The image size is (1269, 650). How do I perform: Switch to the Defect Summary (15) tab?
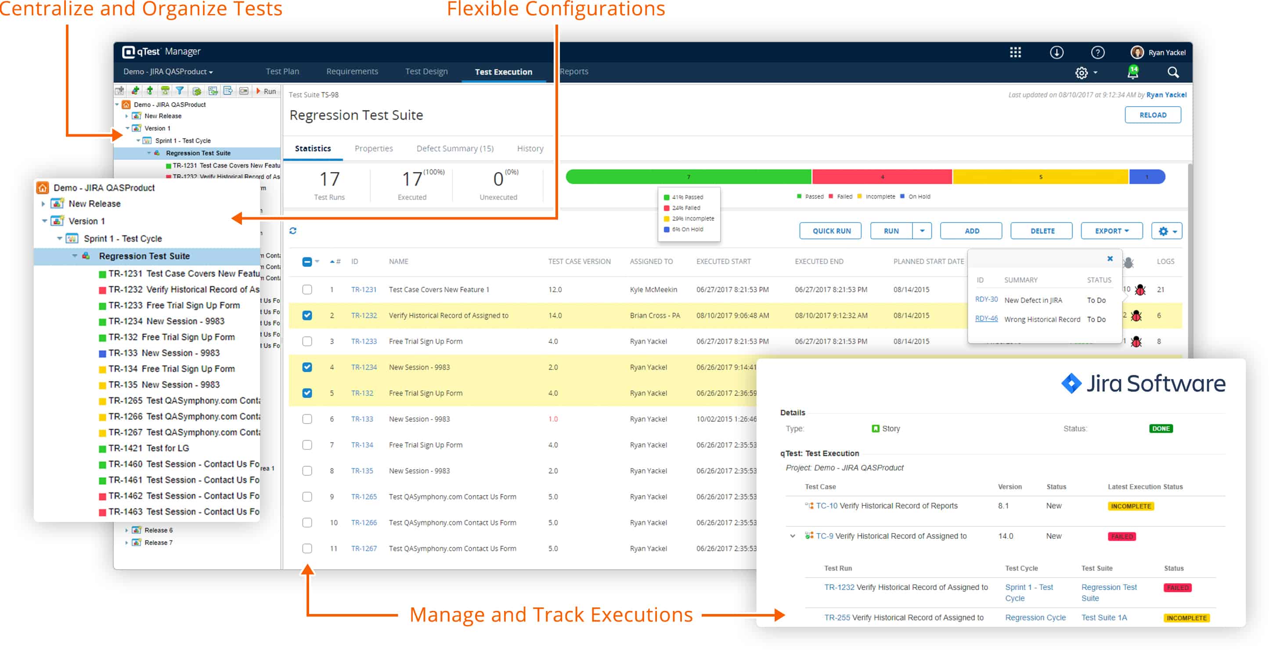[454, 148]
